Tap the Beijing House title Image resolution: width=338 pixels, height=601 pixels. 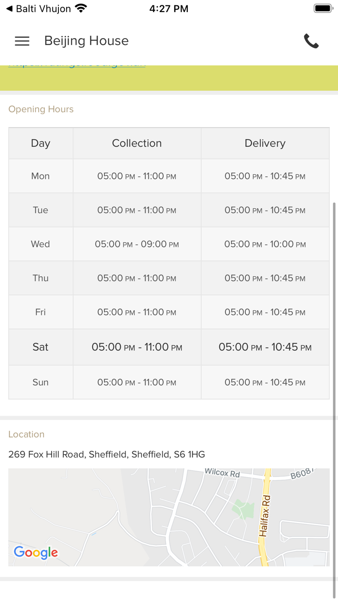coord(86,41)
